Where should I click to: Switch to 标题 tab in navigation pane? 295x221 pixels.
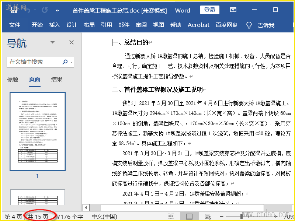13,79
